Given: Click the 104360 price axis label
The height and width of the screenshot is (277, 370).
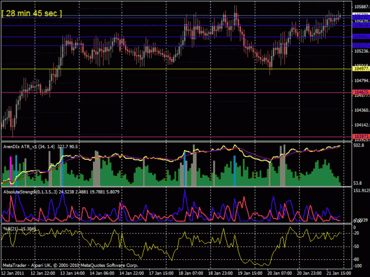Looking at the screenshot, I should point(362,110).
